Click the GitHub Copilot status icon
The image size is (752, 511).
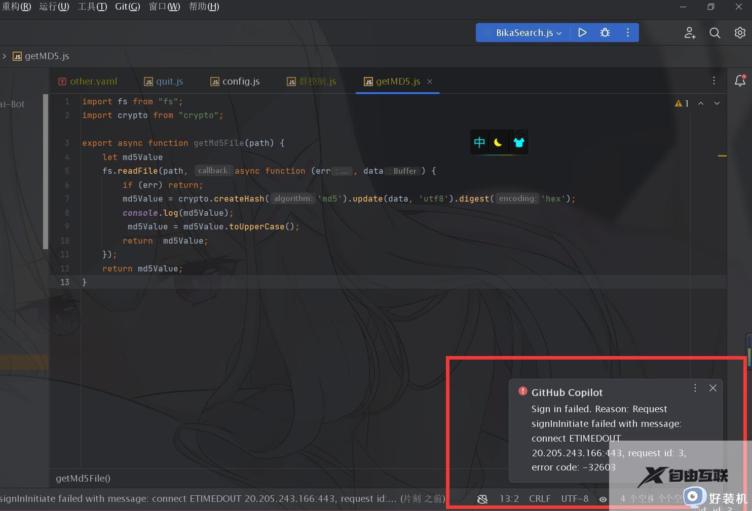click(482, 499)
